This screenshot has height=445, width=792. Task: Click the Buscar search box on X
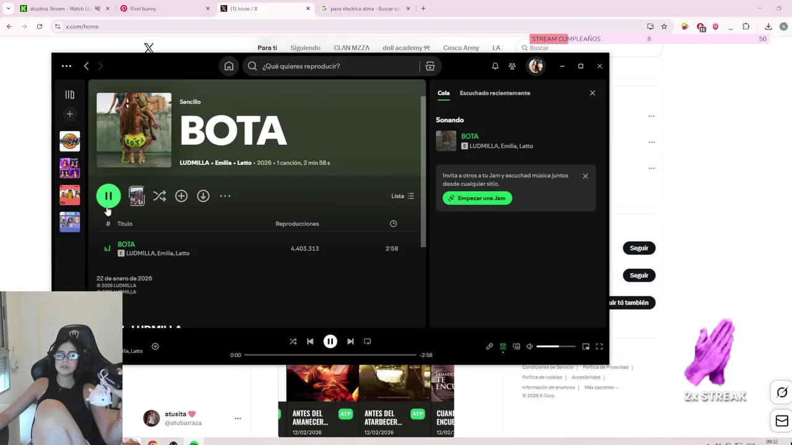588,48
